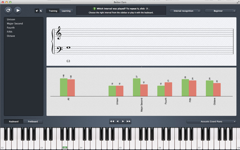Click the green Fifth bar
Viewport: 240px width, 150px height.
pyautogui.click(x=185, y=88)
